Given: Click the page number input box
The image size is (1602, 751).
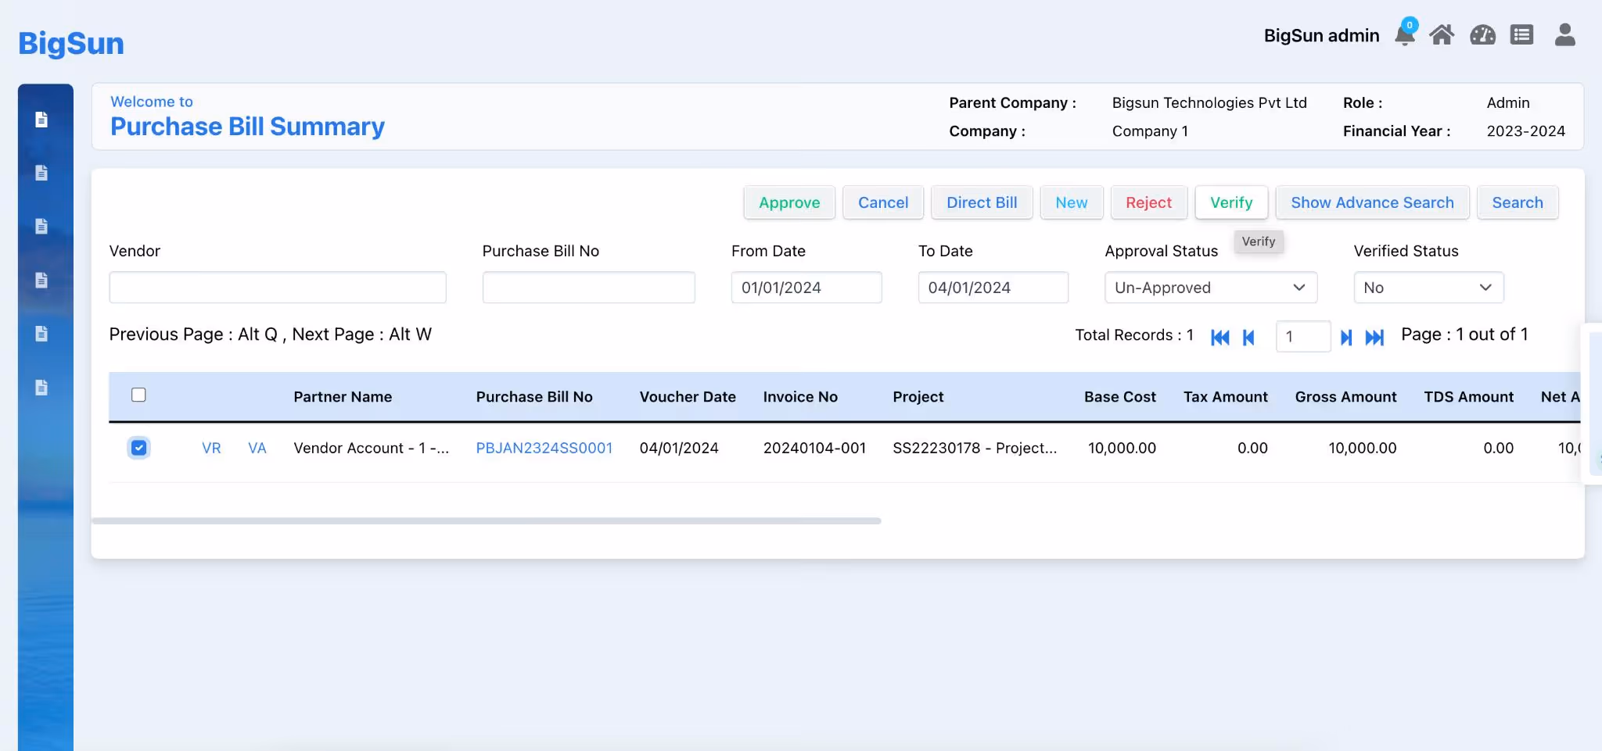Looking at the screenshot, I should (x=1303, y=337).
